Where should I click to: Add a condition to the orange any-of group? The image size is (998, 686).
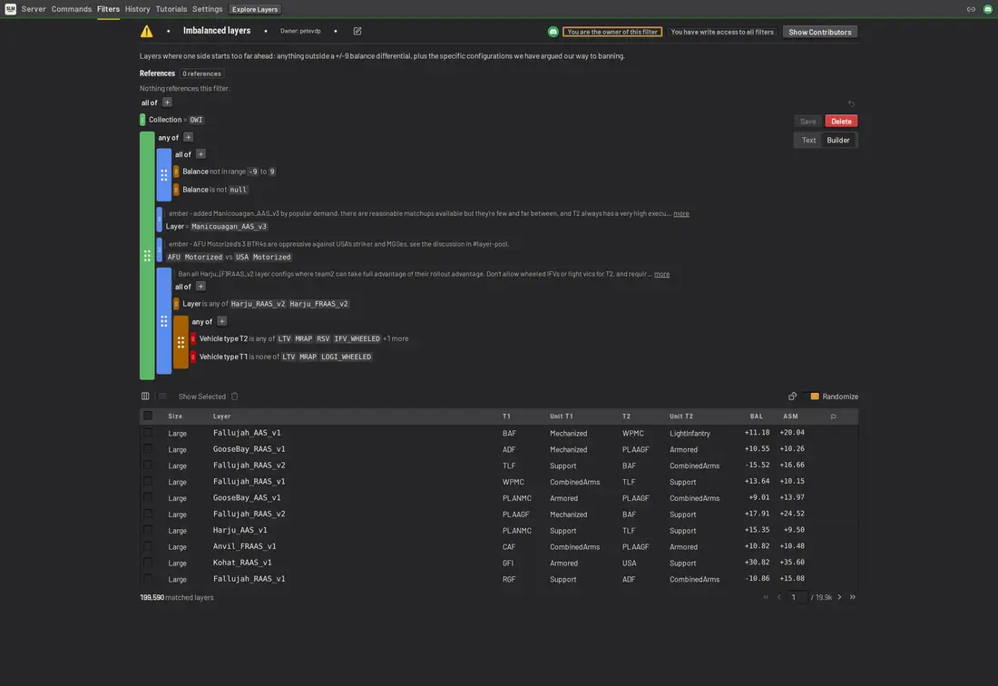click(x=221, y=321)
